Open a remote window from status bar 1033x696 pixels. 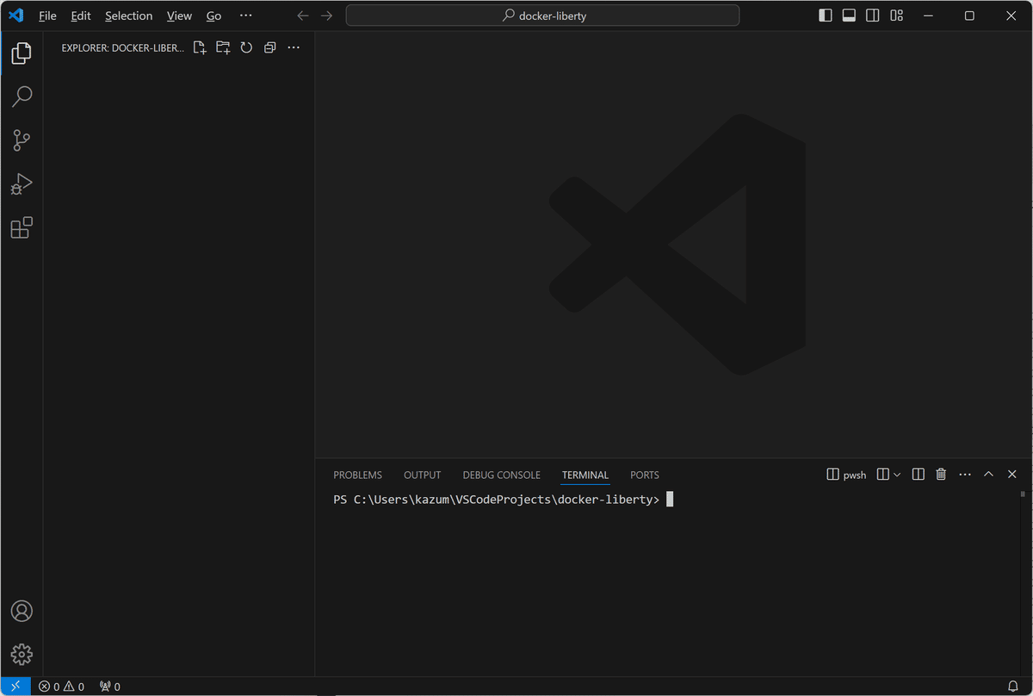coord(15,687)
